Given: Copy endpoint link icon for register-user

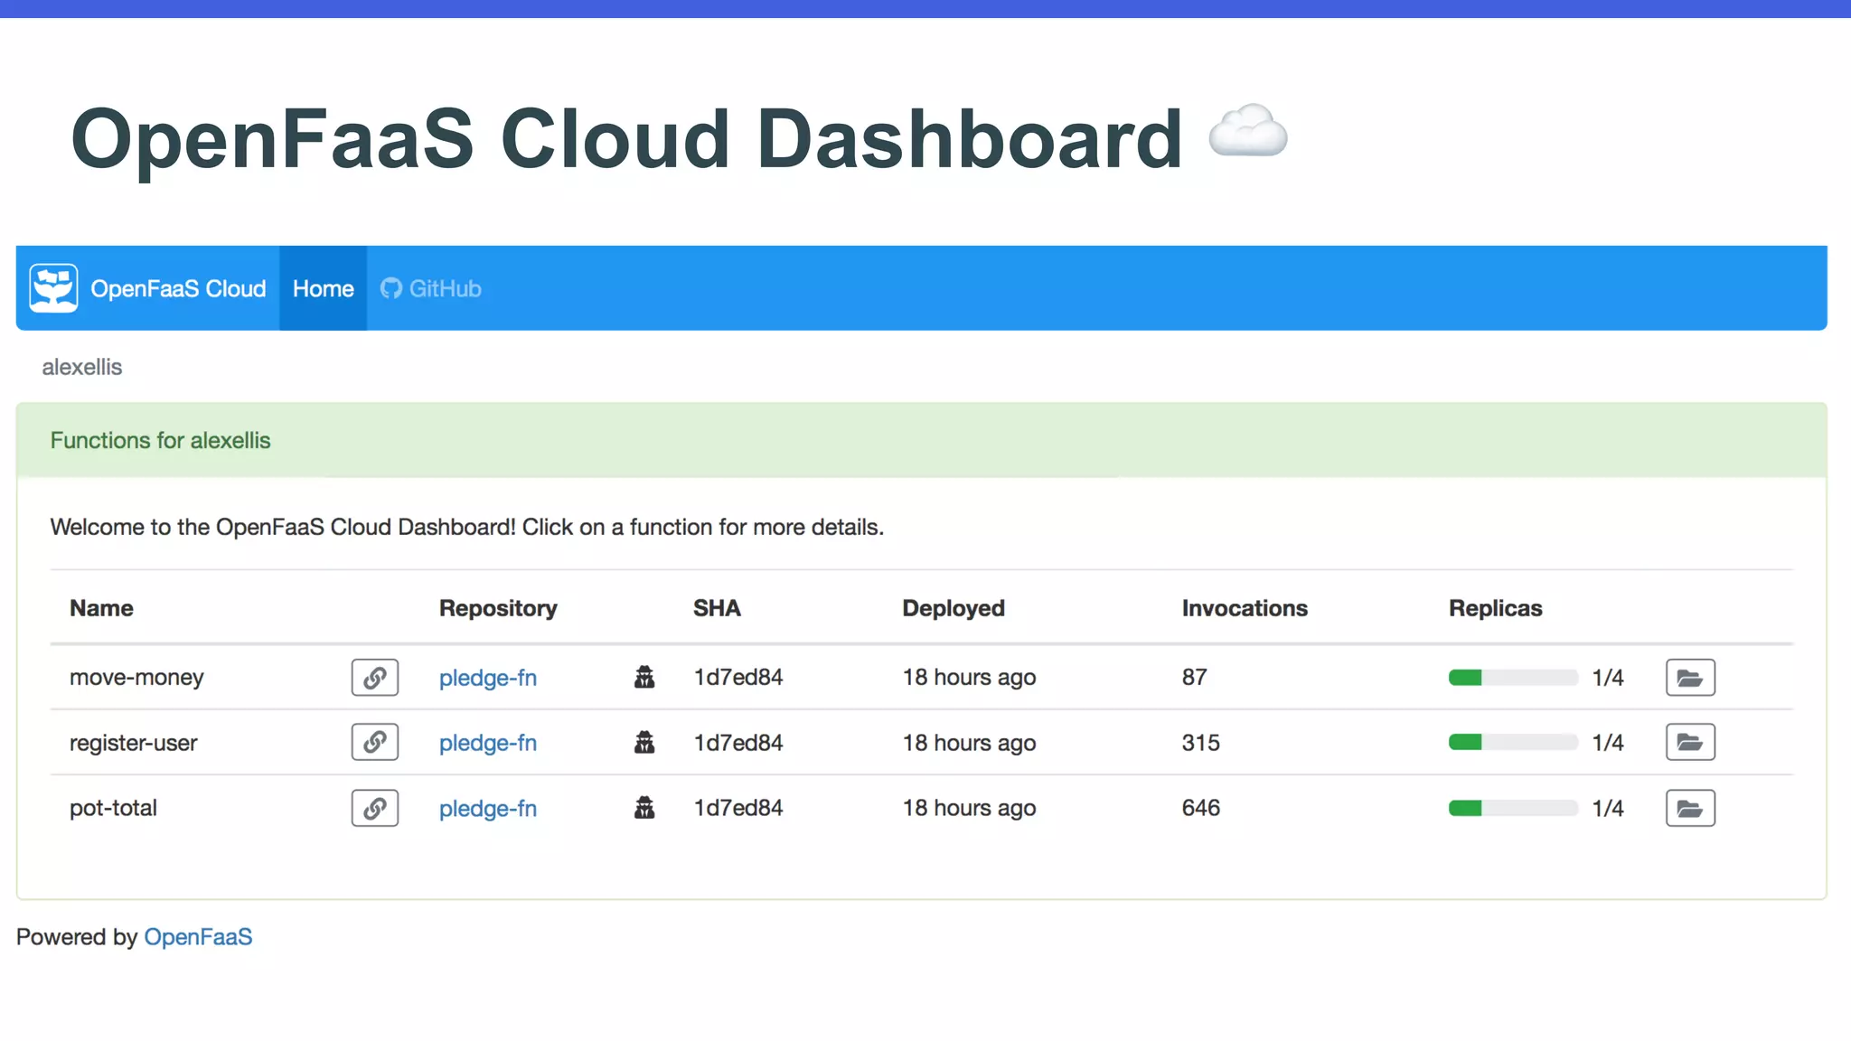Looking at the screenshot, I should click(x=375, y=743).
